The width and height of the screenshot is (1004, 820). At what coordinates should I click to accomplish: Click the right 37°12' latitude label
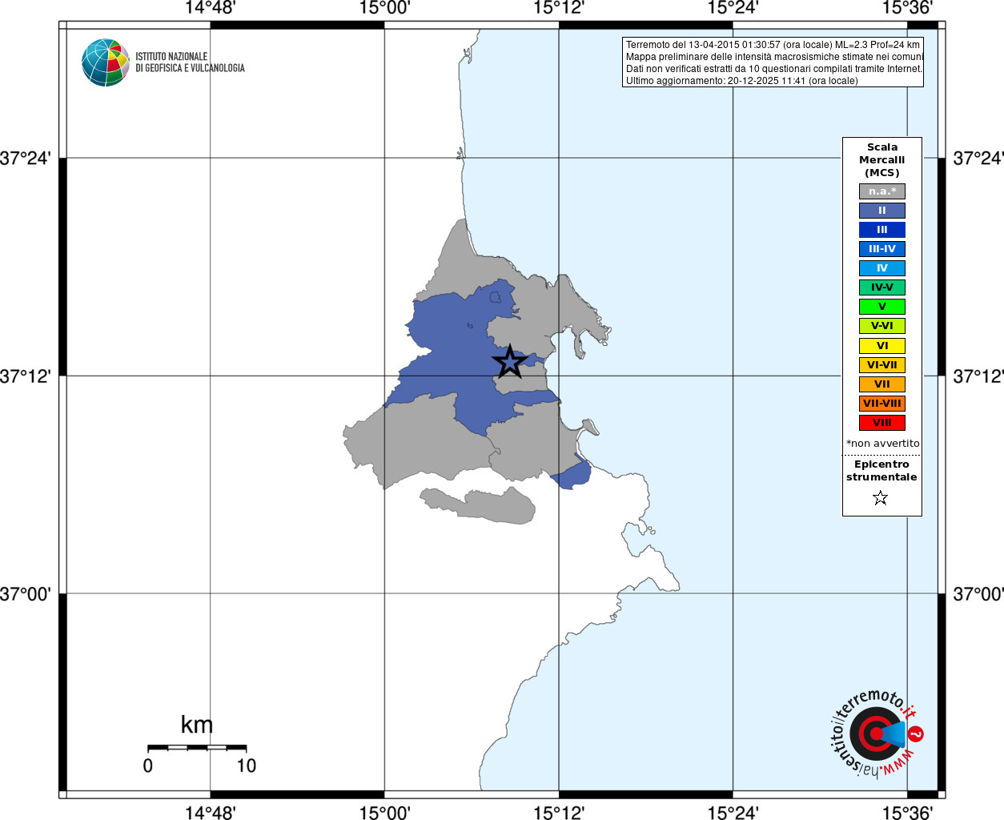coord(978,376)
